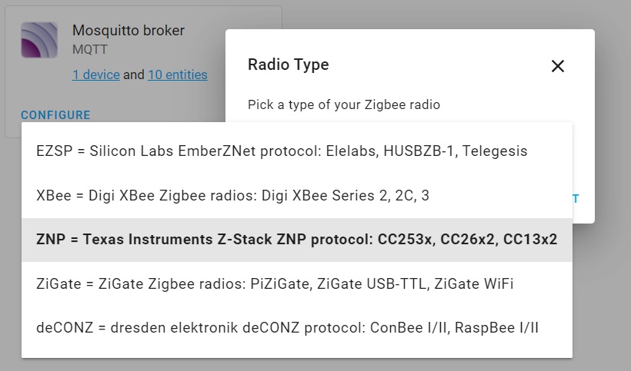
Task: Open the 1 device link
Action: point(96,75)
